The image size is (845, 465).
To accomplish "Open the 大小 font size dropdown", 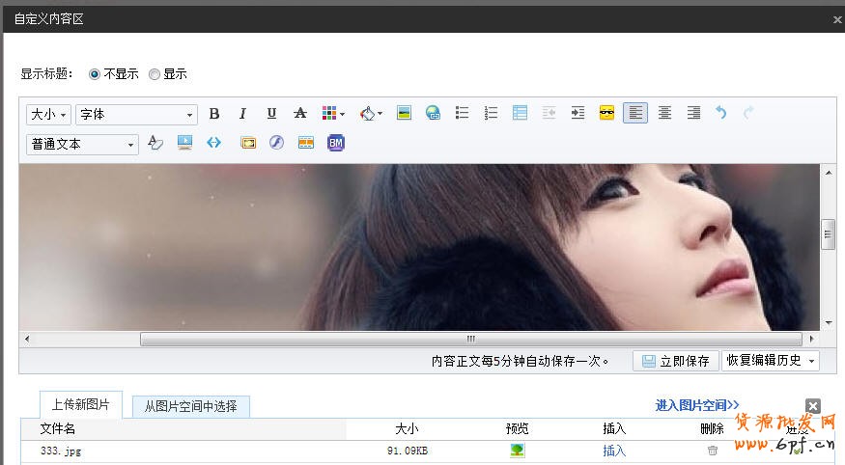I will [x=48, y=115].
